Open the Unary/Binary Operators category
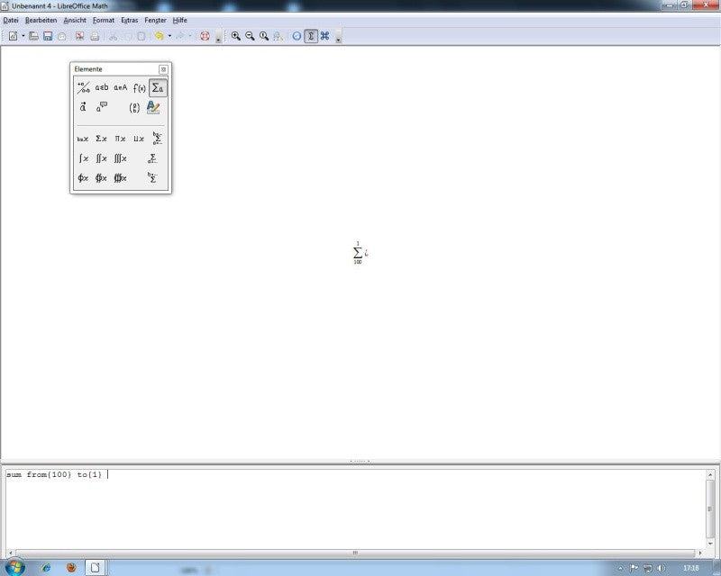The width and height of the screenshot is (721, 576). pos(83,87)
